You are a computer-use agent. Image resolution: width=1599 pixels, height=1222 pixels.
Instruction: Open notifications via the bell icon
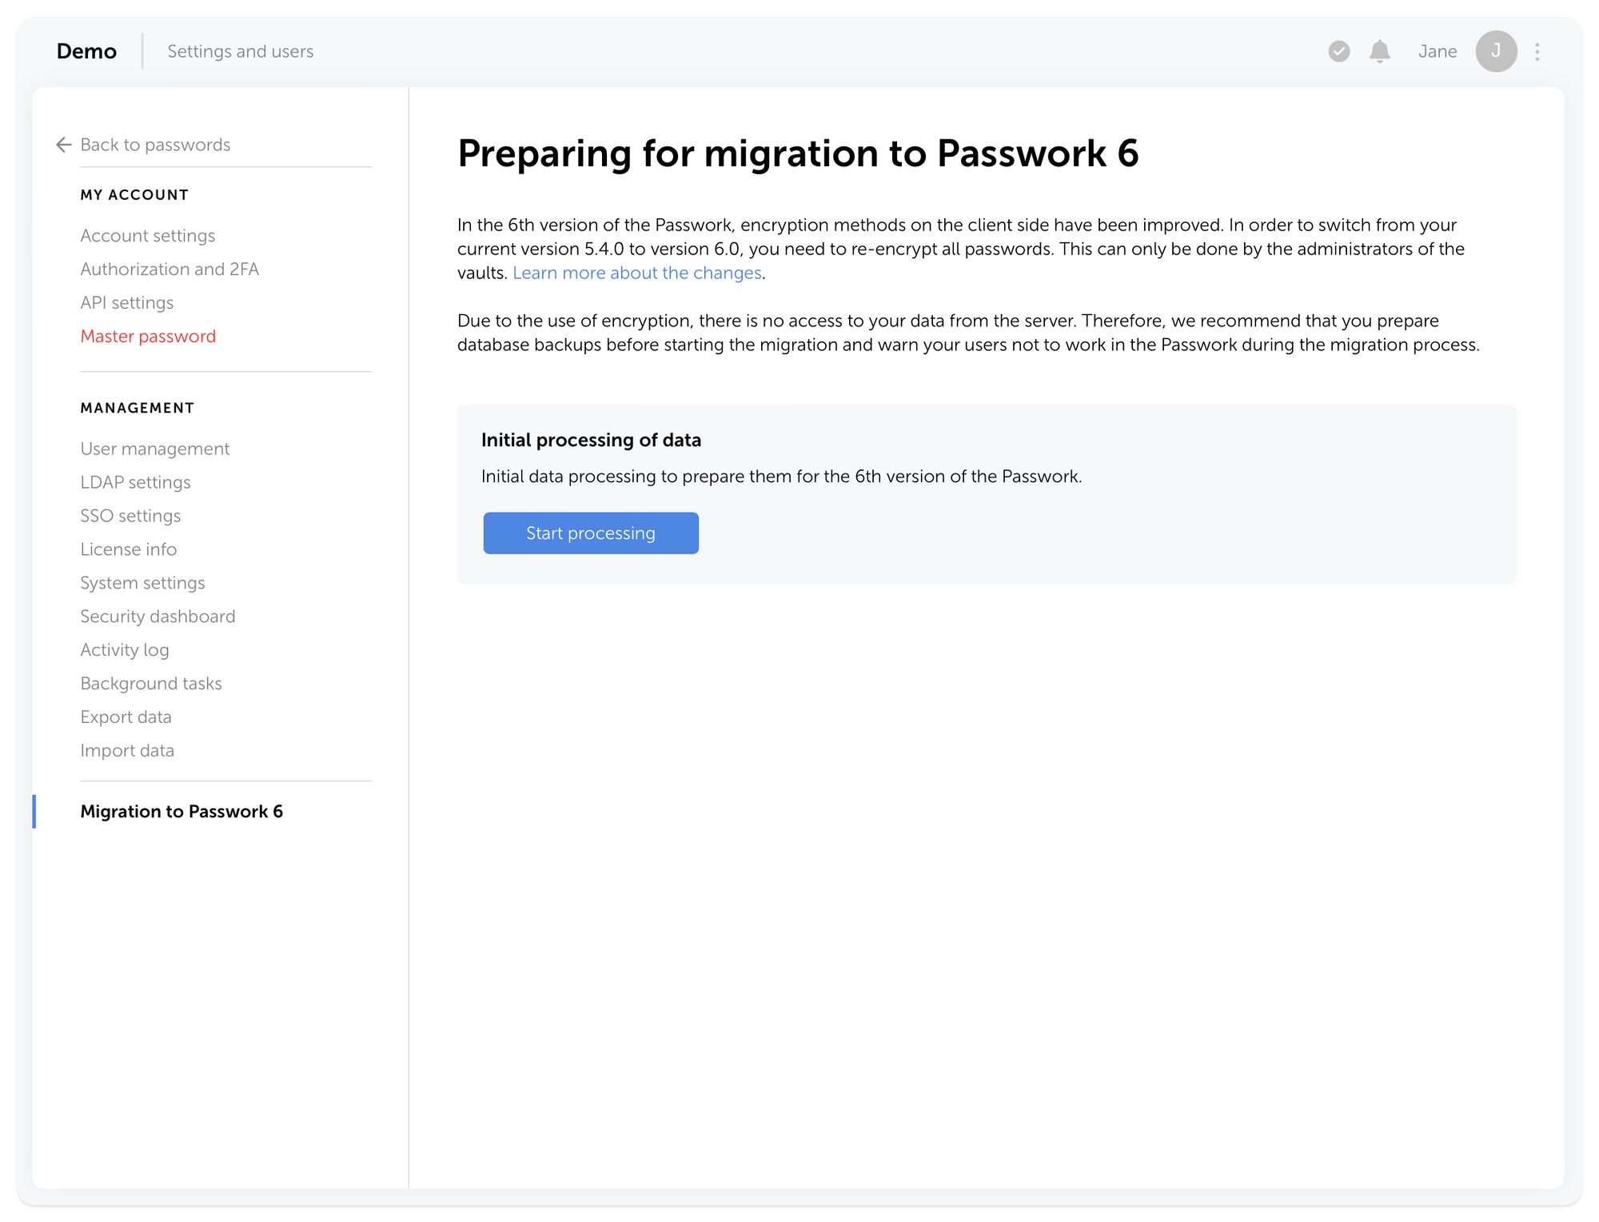pos(1379,51)
